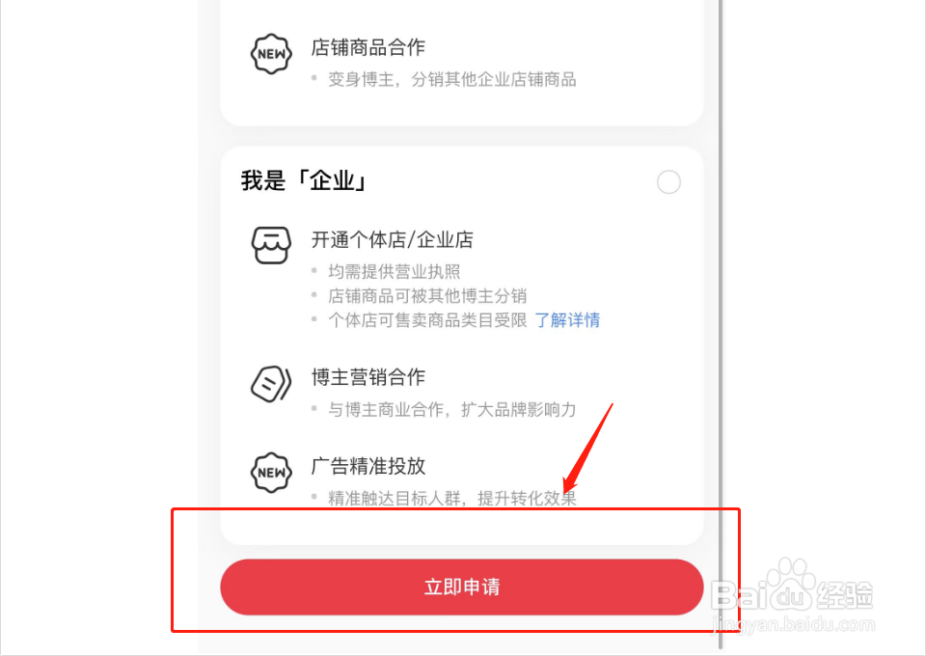Click the vertical scrollbar on the right
The height and width of the screenshot is (656, 926).
(x=720, y=325)
